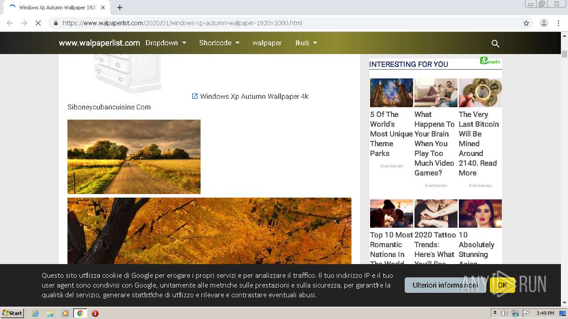Open Chrome's three-dot menu

point(558,23)
